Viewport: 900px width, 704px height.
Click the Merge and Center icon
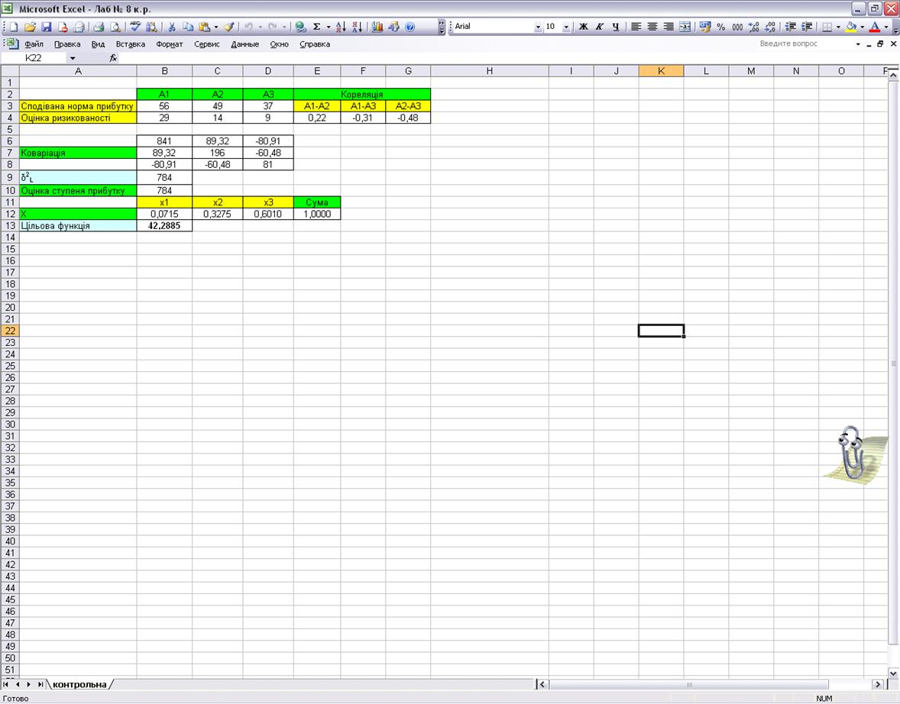pyautogui.click(x=685, y=27)
